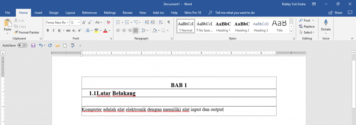356x125 pixels.
Task: Toggle show paragraph marks
Action: [x=169, y=23]
